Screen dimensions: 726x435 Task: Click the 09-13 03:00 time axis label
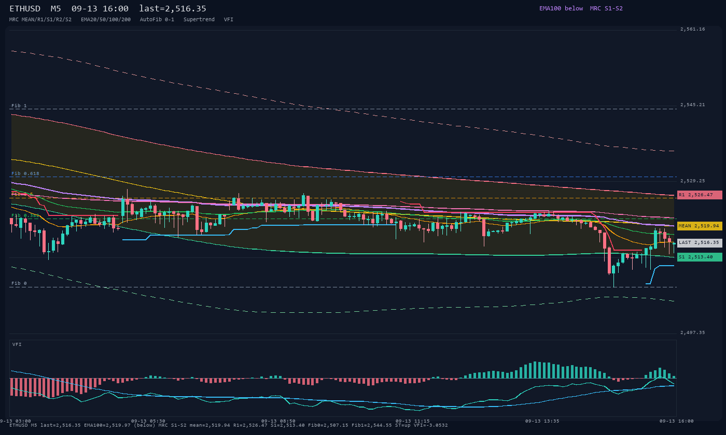[16, 421]
